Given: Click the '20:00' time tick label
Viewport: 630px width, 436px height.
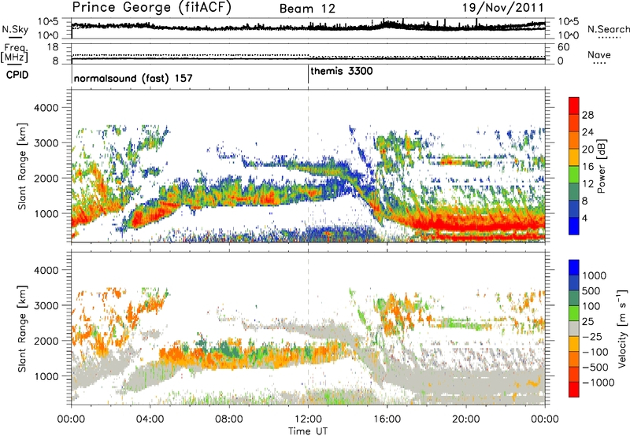Looking at the screenshot, I should [x=466, y=419].
